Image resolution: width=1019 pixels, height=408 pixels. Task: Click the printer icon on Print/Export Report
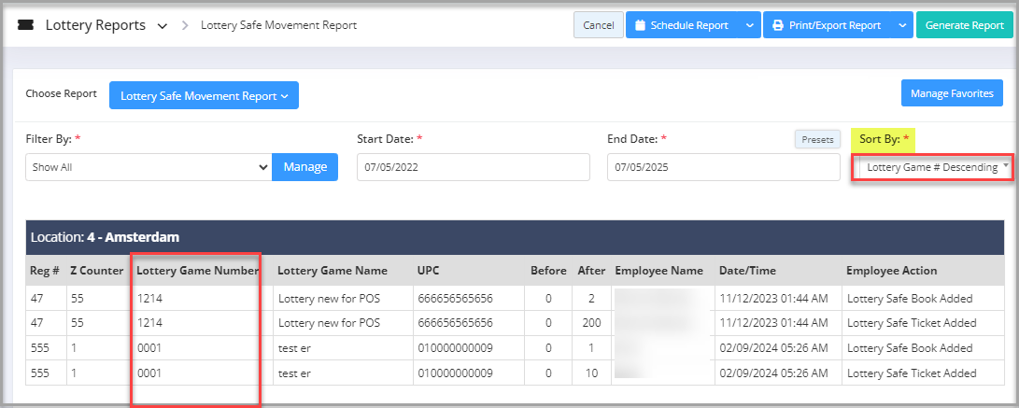tap(777, 25)
